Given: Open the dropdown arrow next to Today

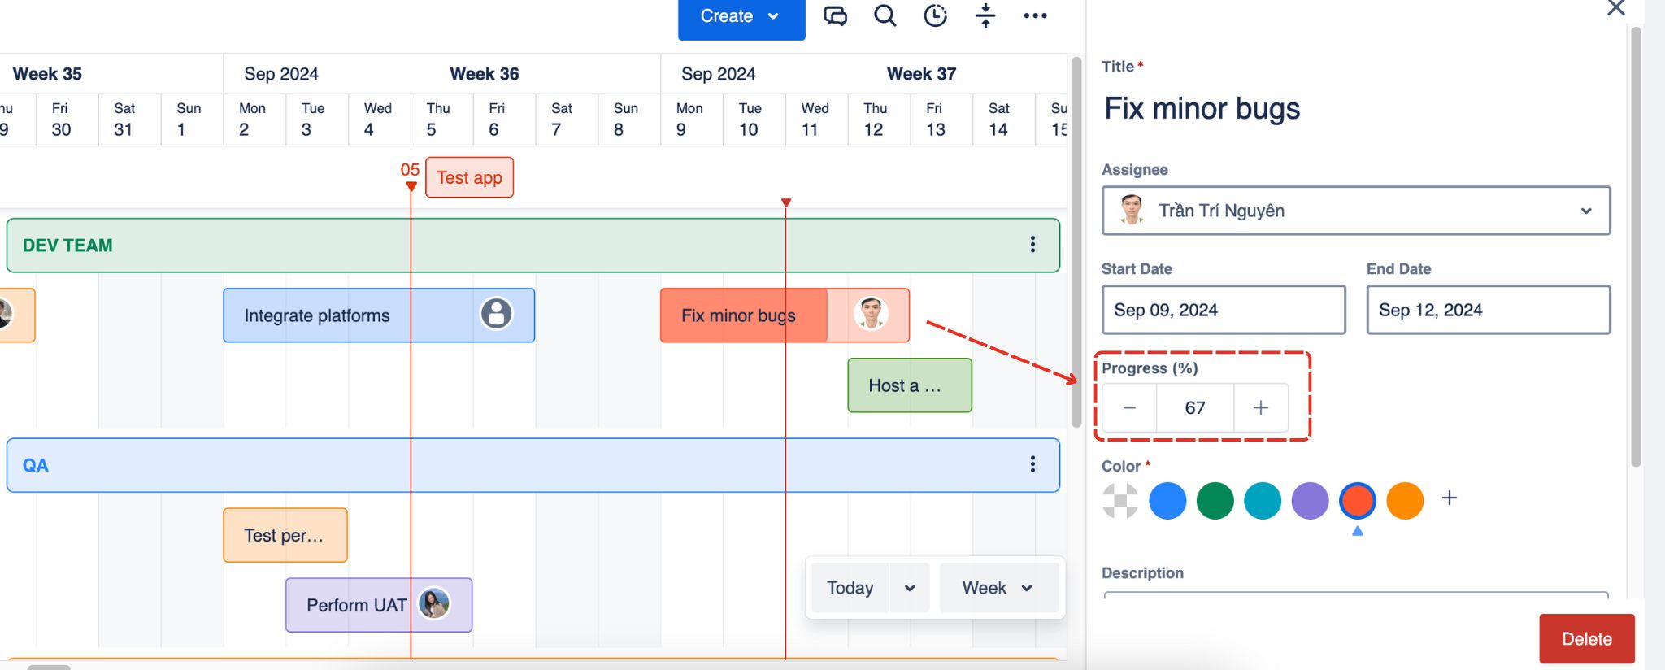Looking at the screenshot, I should coord(910,588).
